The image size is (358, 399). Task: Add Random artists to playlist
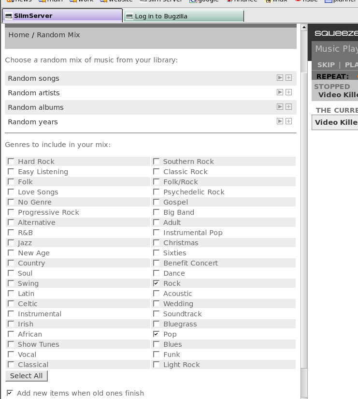point(288,92)
